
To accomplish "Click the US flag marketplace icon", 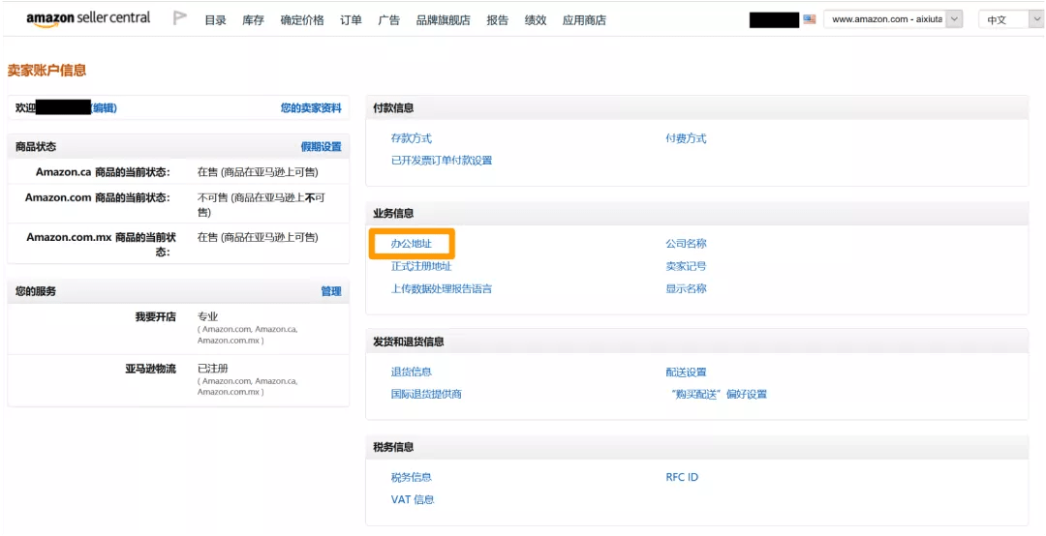I will click(x=809, y=19).
